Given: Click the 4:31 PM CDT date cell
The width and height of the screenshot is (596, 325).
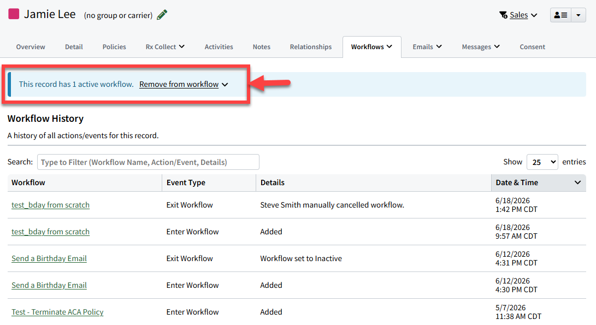Looking at the screenshot, I should (516, 258).
